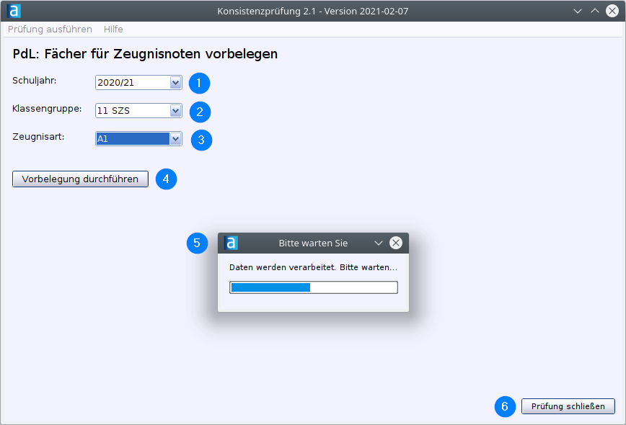Open the Zeugnisart dropdown showing A1
This screenshot has height=425, width=626.
click(138, 139)
